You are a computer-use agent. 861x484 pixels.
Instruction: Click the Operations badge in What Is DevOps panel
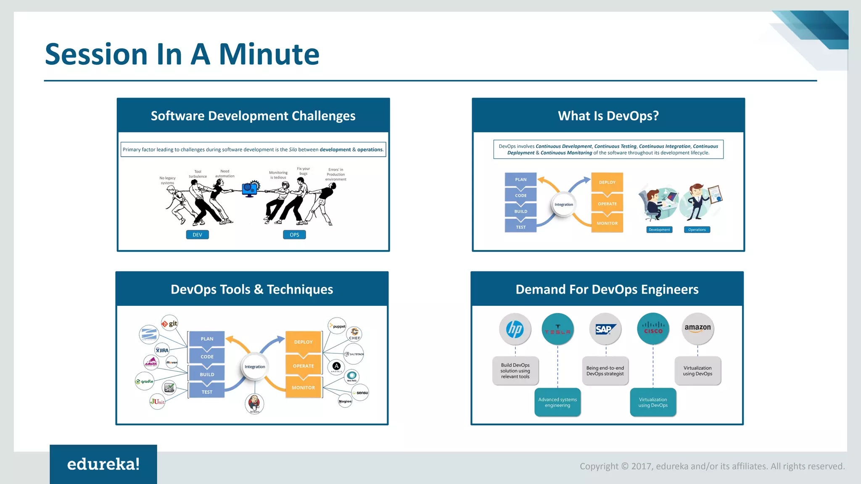[x=697, y=229]
